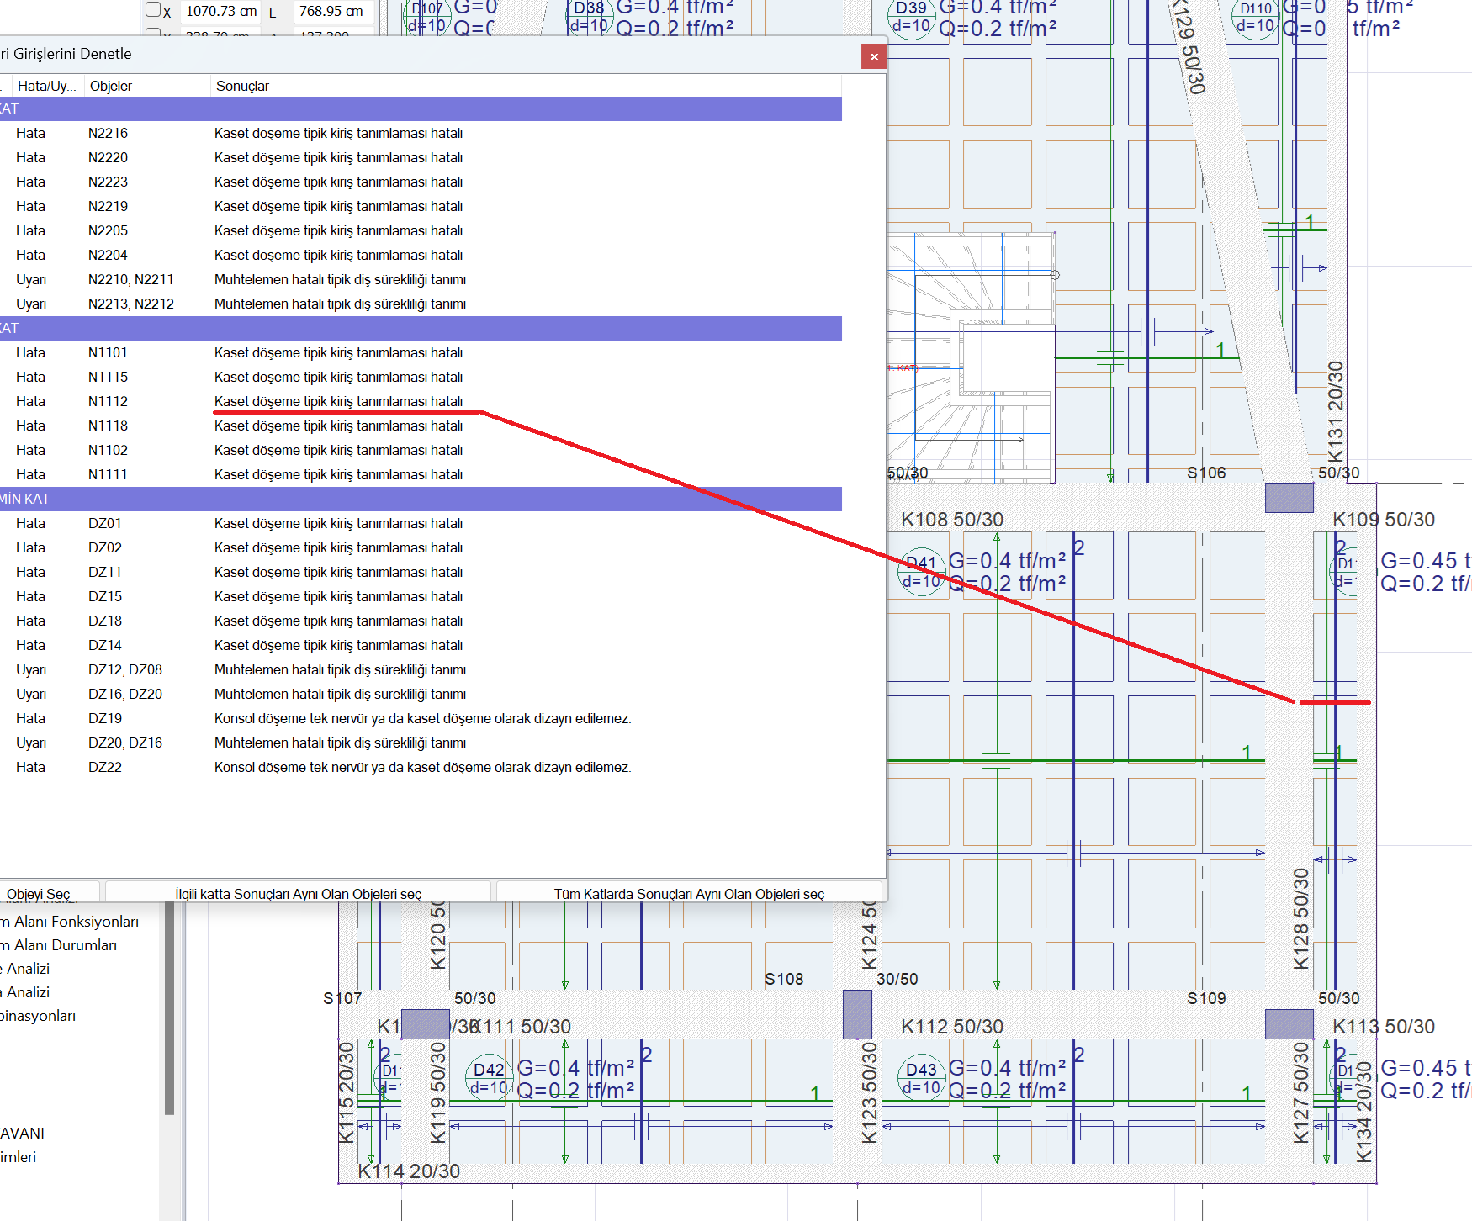Select error row N2220
The width and height of the screenshot is (1472, 1221).
(421, 157)
